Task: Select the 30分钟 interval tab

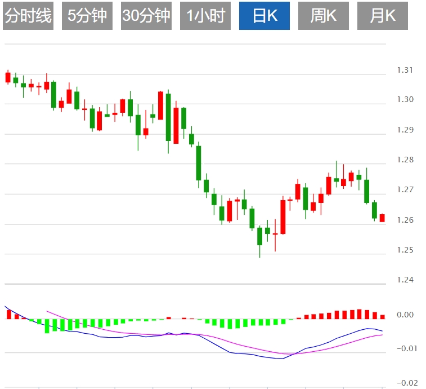Action: point(146,16)
